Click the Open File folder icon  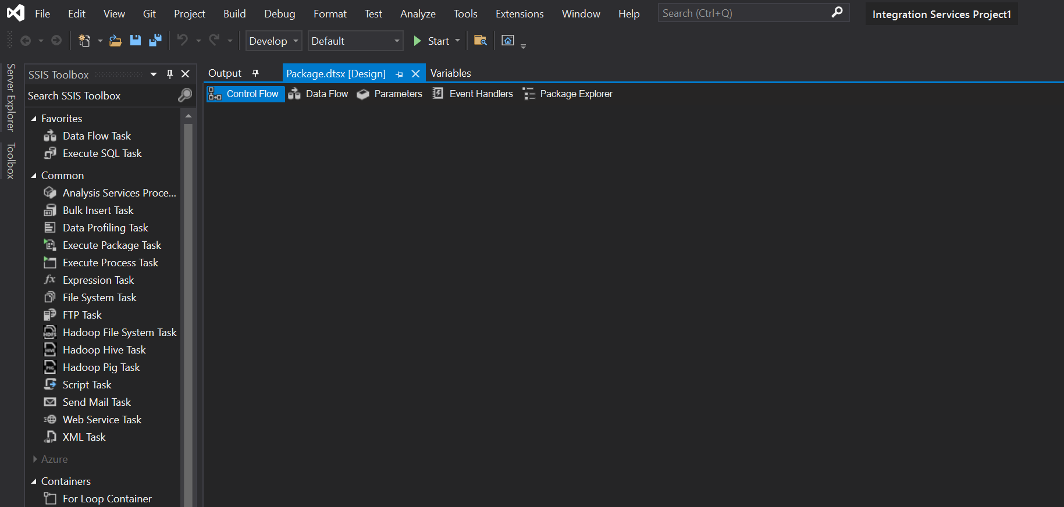pyautogui.click(x=115, y=41)
